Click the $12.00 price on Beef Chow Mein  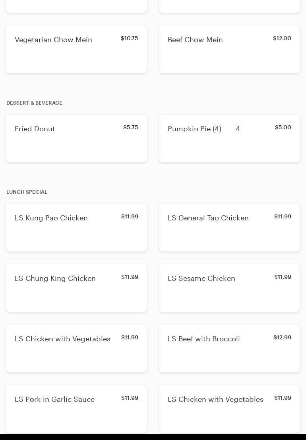pos(282,38)
